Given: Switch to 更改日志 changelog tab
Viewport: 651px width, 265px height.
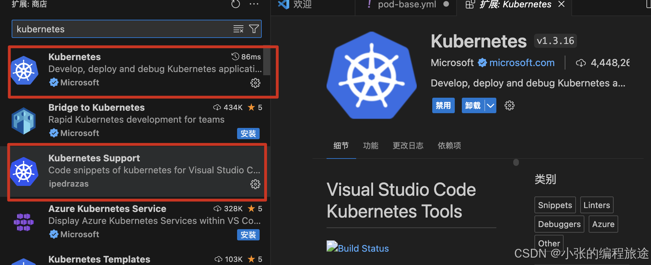Looking at the screenshot, I should (x=408, y=146).
